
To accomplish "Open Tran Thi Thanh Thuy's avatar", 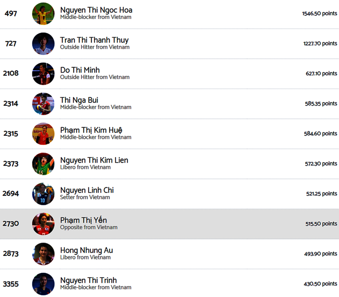I will pos(43,43).
